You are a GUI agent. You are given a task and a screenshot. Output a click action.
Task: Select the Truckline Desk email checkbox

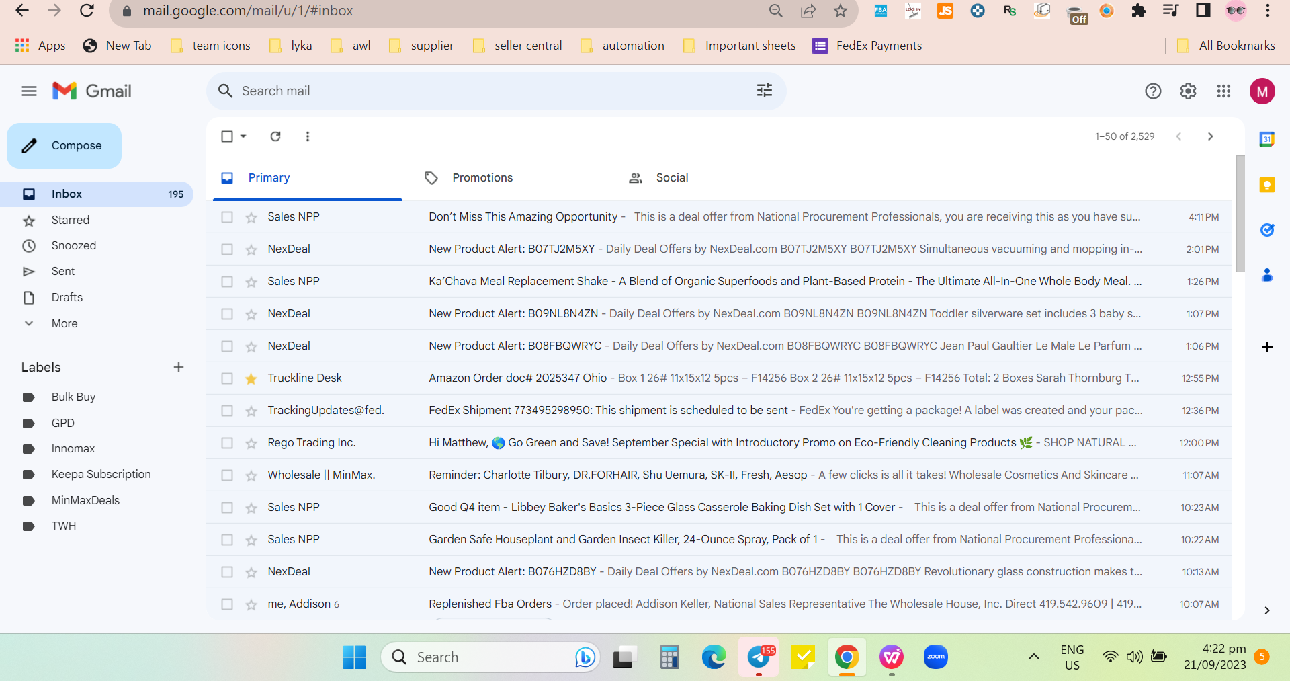[x=227, y=378]
